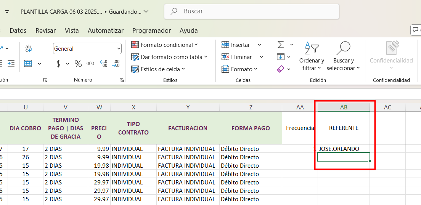Click the percent style icon

(78, 64)
